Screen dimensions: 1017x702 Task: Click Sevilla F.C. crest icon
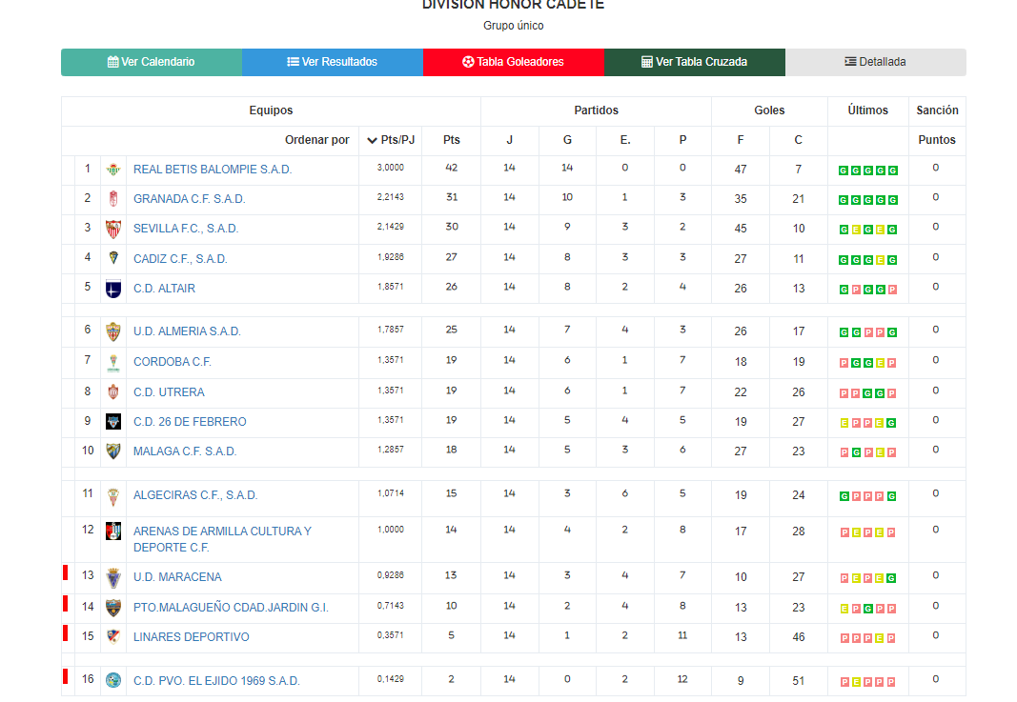(x=113, y=229)
